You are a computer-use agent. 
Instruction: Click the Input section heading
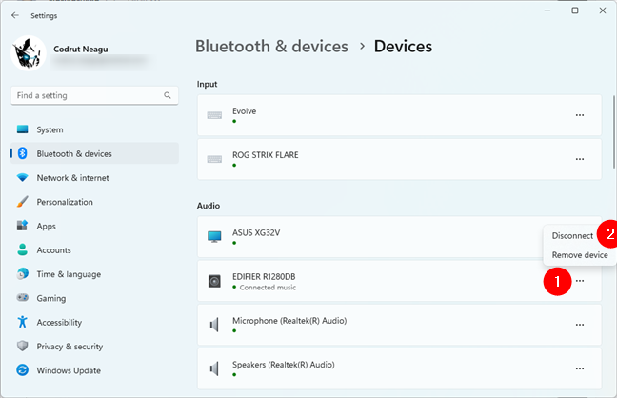coord(207,84)
